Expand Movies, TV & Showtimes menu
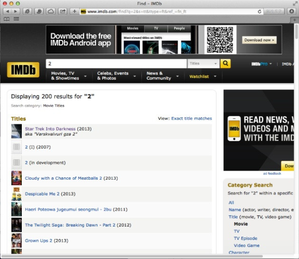This screenshot has width=299, height=259. point(69,76)
